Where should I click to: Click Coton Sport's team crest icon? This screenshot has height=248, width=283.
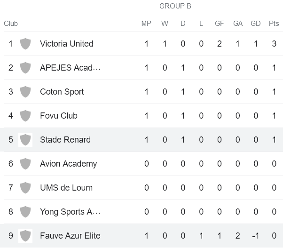tap(25, 92)
